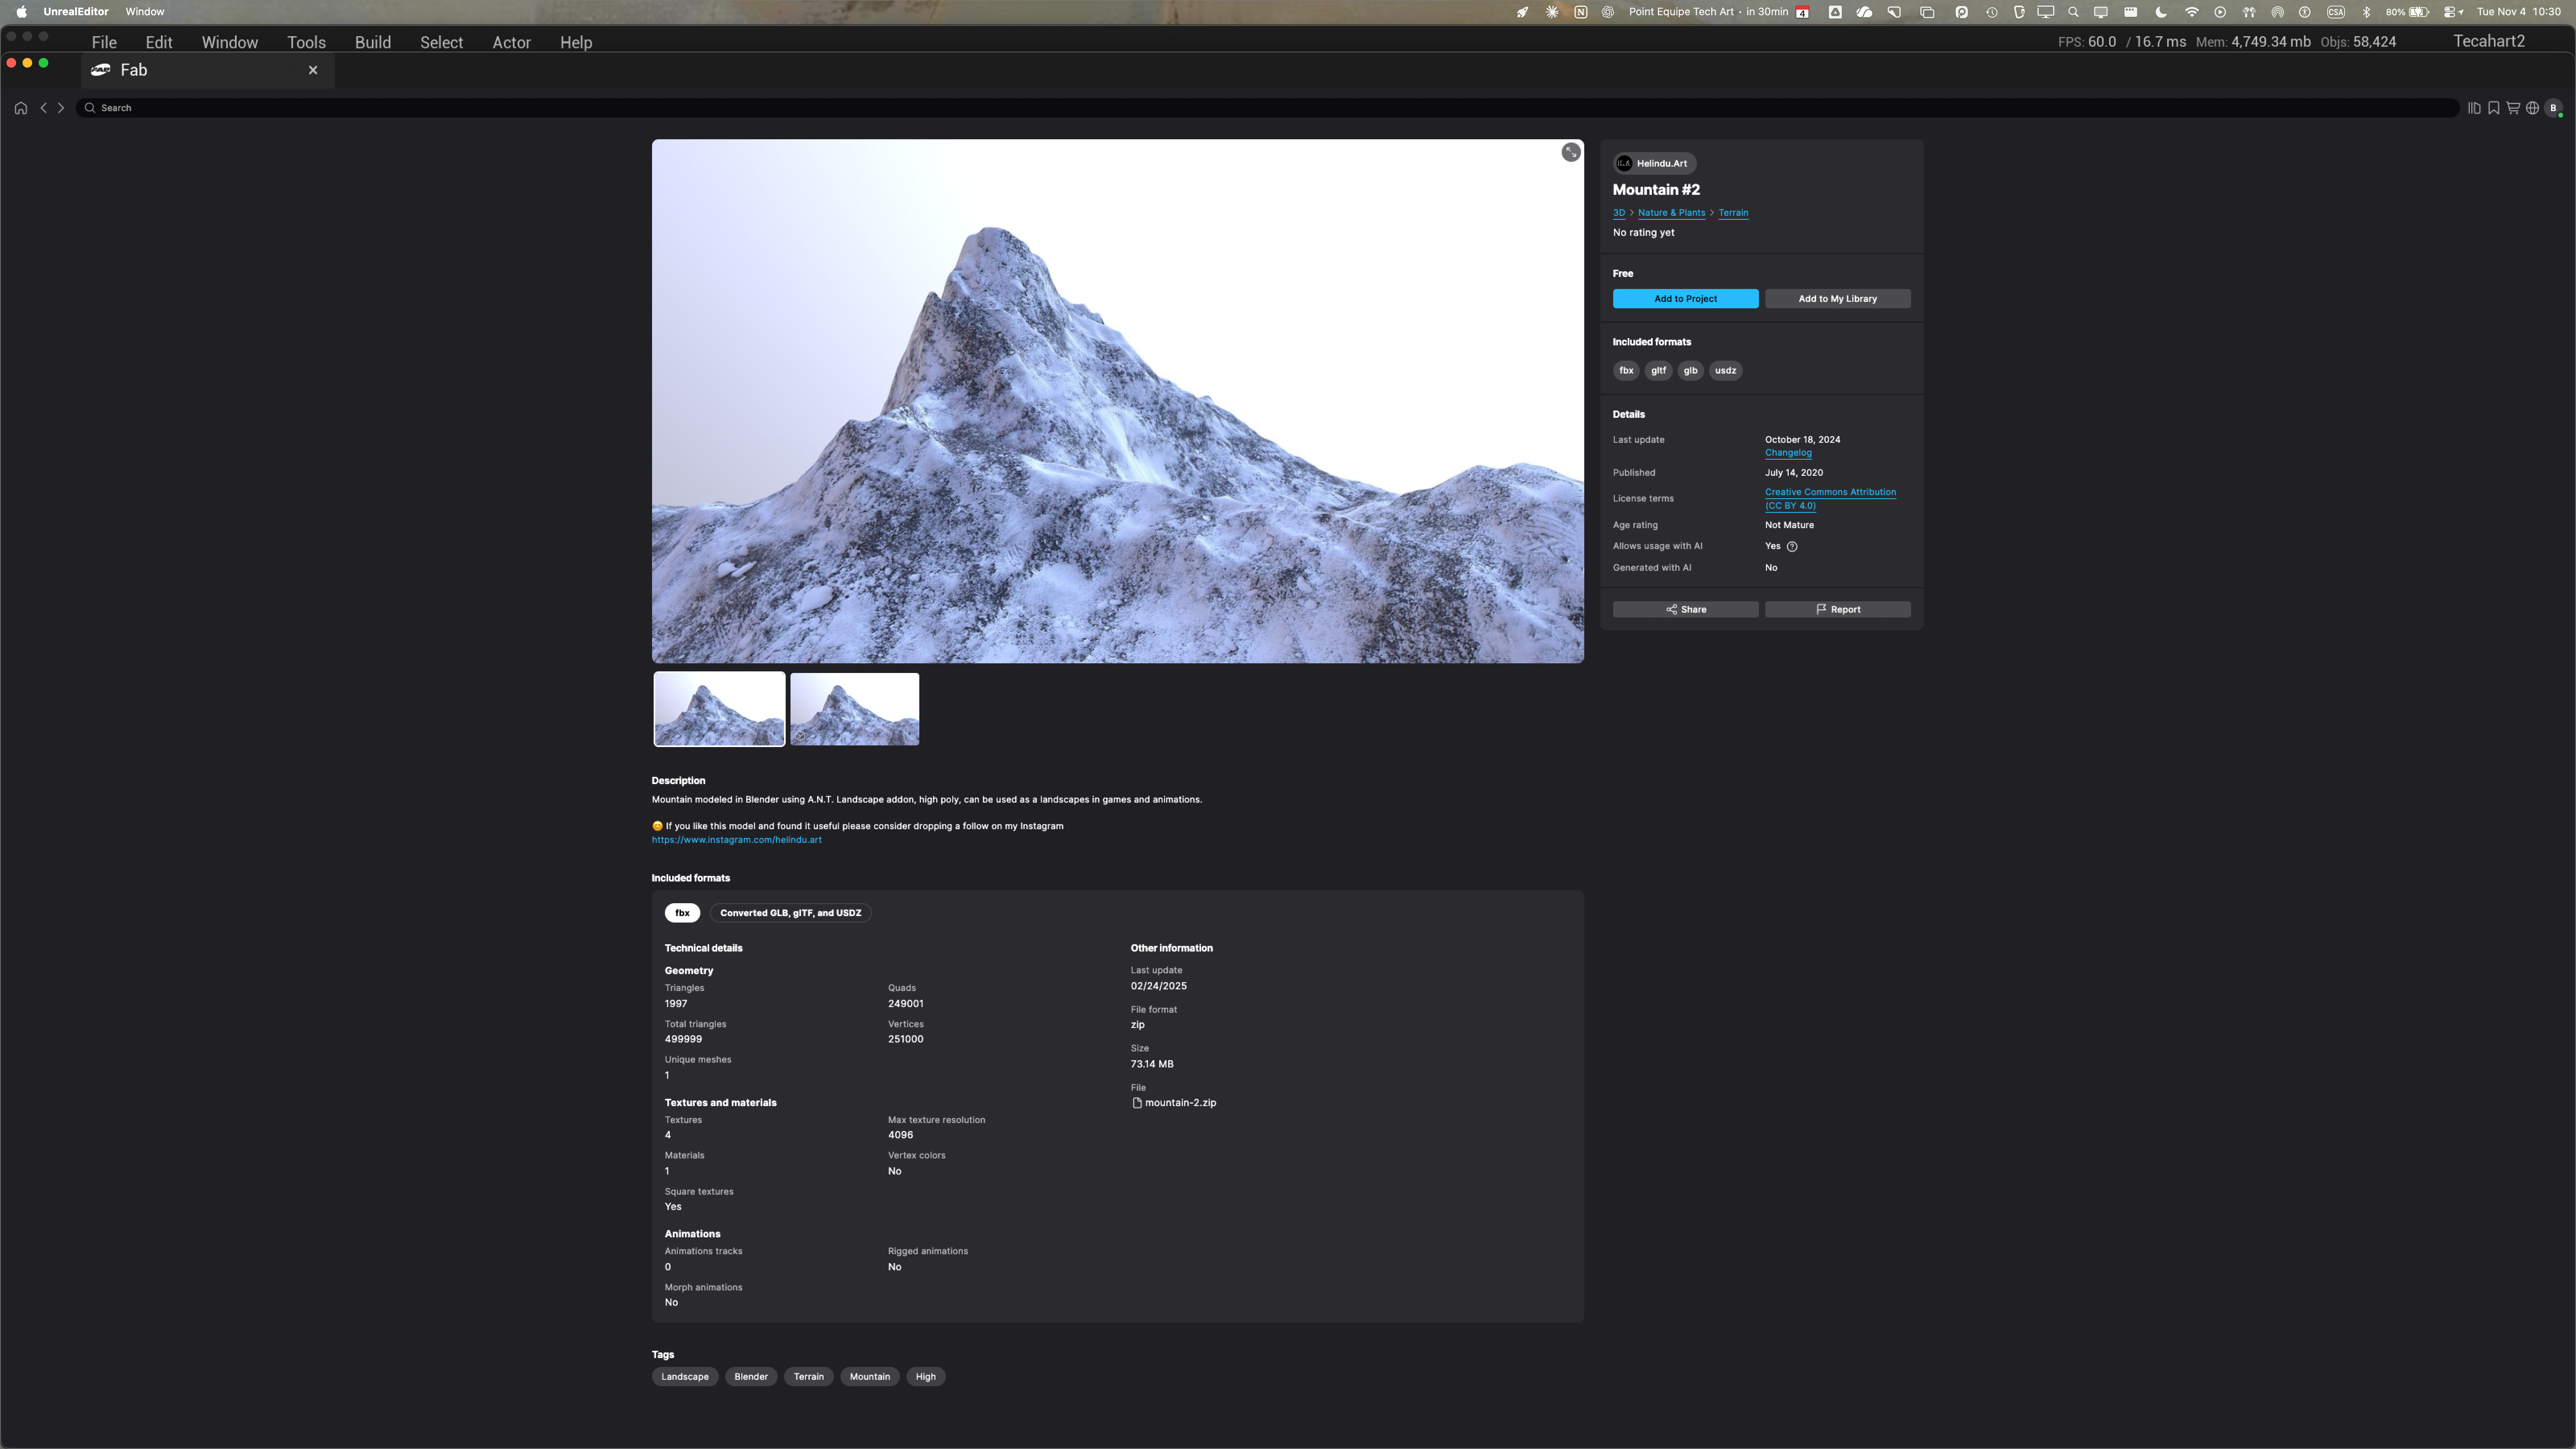
Task: Click the glb format chip
Action: [1690, 371]
